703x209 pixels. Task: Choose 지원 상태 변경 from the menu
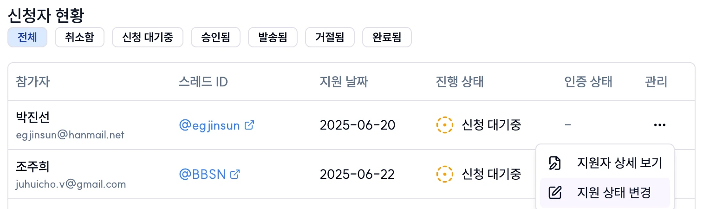pos(605,192)
